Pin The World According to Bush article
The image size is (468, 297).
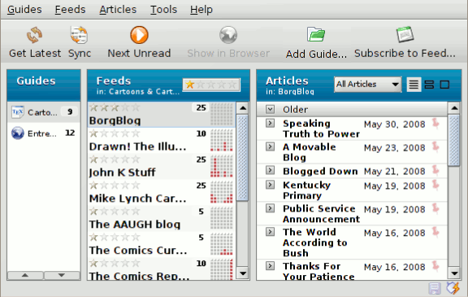[435, 232]
